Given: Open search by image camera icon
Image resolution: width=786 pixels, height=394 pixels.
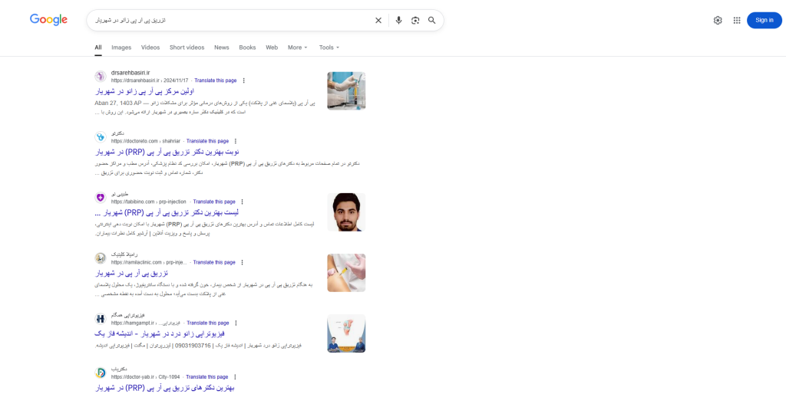Looking at the screenshot, I should tap(415, 21).
